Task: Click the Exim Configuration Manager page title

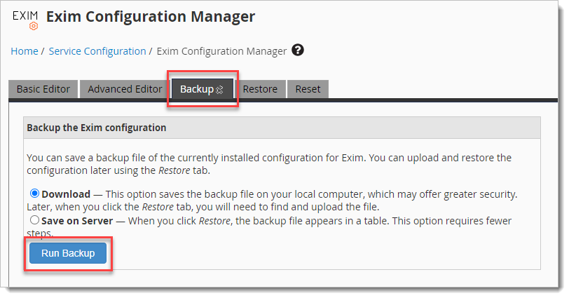Action: 151,17
